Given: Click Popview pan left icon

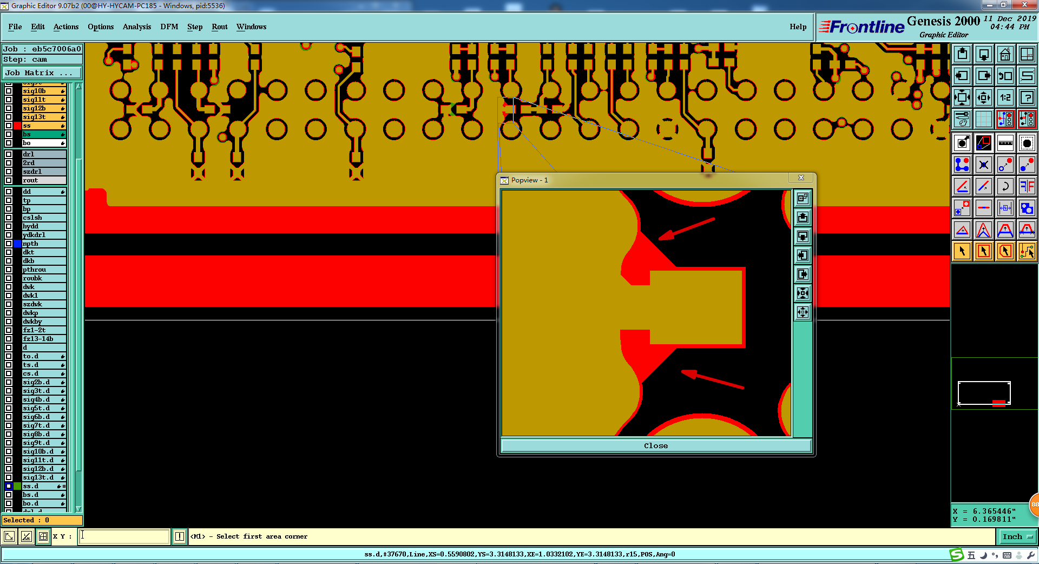Looking at the screenshot, I should pos(803,255).
